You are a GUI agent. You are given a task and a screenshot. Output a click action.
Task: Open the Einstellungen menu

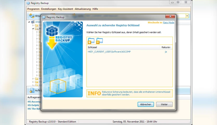49,9
